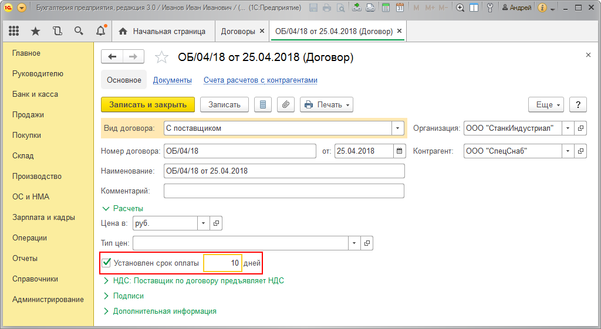The width and height of the screenshot is (601, 329).
Task: Open the Печать dropdown button
Action: click(326, 104)
